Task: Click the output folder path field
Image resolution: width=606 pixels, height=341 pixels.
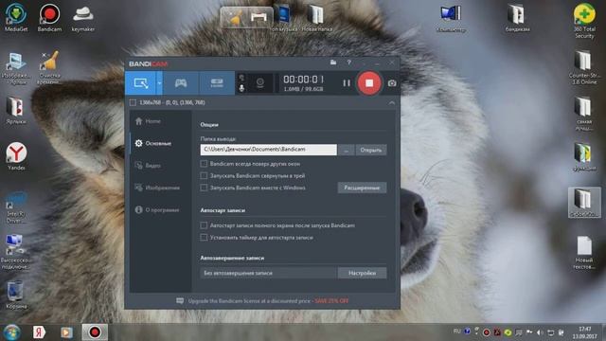Action: tap(268, 150)
